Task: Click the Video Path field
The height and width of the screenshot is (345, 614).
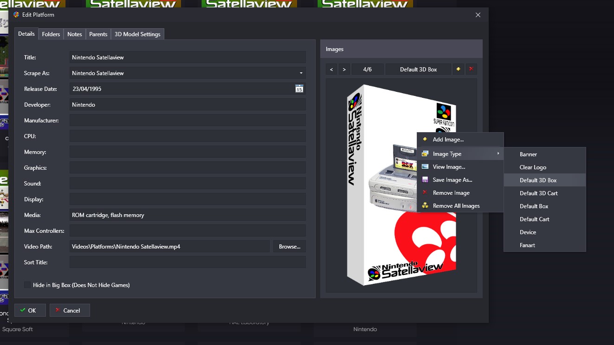Action: [x=169, y=246]
